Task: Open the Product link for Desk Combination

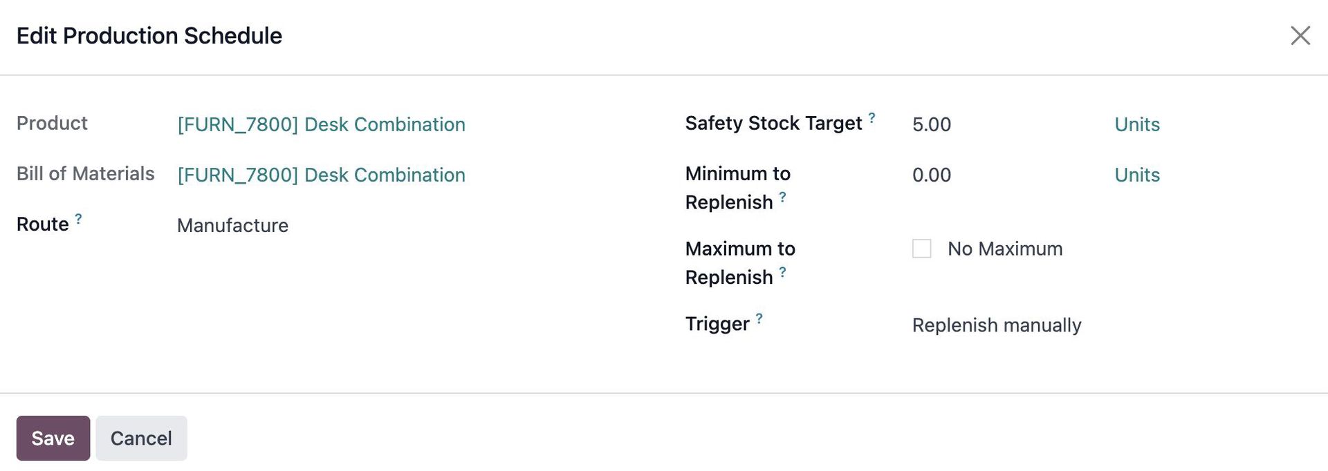Action: tap(321, 124)
